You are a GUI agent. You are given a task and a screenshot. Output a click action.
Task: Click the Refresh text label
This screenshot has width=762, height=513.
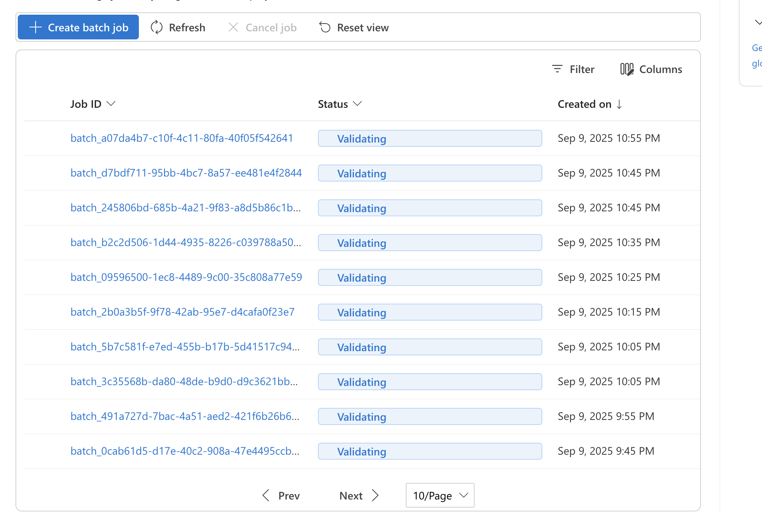(187, 27)
